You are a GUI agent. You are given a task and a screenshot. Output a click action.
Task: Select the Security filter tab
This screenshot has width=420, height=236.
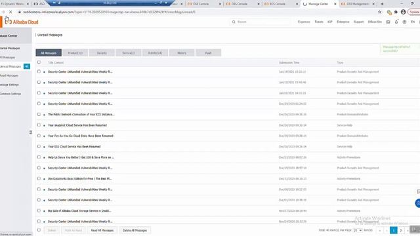[x=102, y=53]
